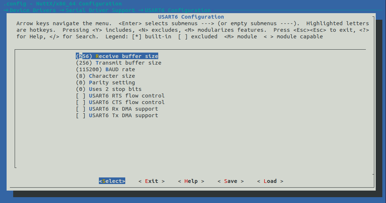386x203 pixels.
Task: Select the Uses 2 stop bits row
Action: [108, 89]
